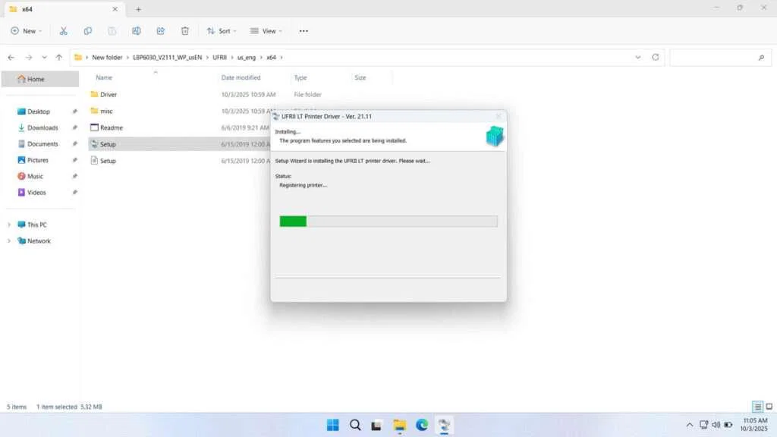Click the Cut scissors icon in toolbar
777x437 pixels.
click(x=64, y=31)
